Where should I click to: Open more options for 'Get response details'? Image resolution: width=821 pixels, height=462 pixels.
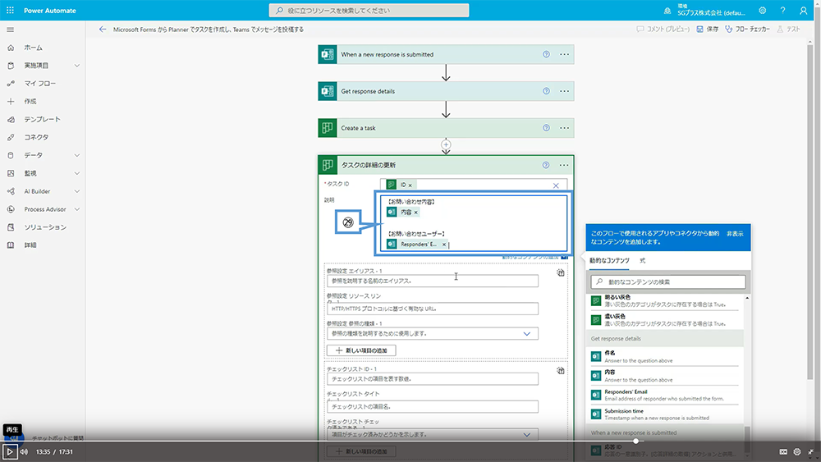pos(564,91)
